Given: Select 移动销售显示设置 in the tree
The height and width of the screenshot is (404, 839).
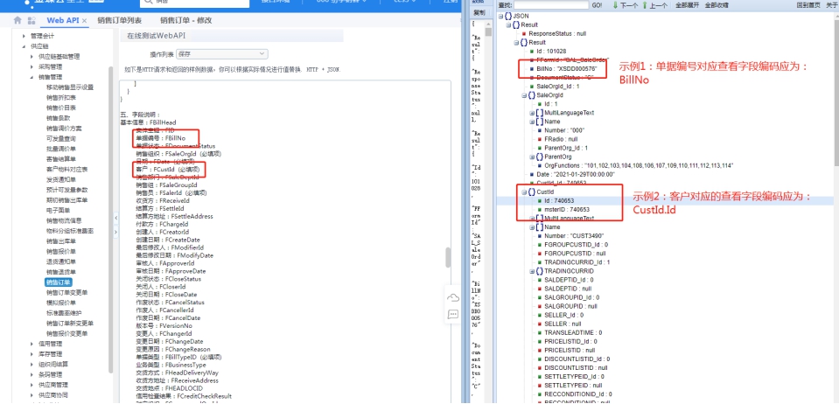Looking at the screenshot, I should click(x=70, y=87).
